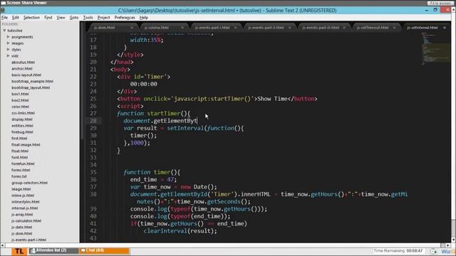
Task: Open float-image.html in the sidebar
Action: [26, 144]
